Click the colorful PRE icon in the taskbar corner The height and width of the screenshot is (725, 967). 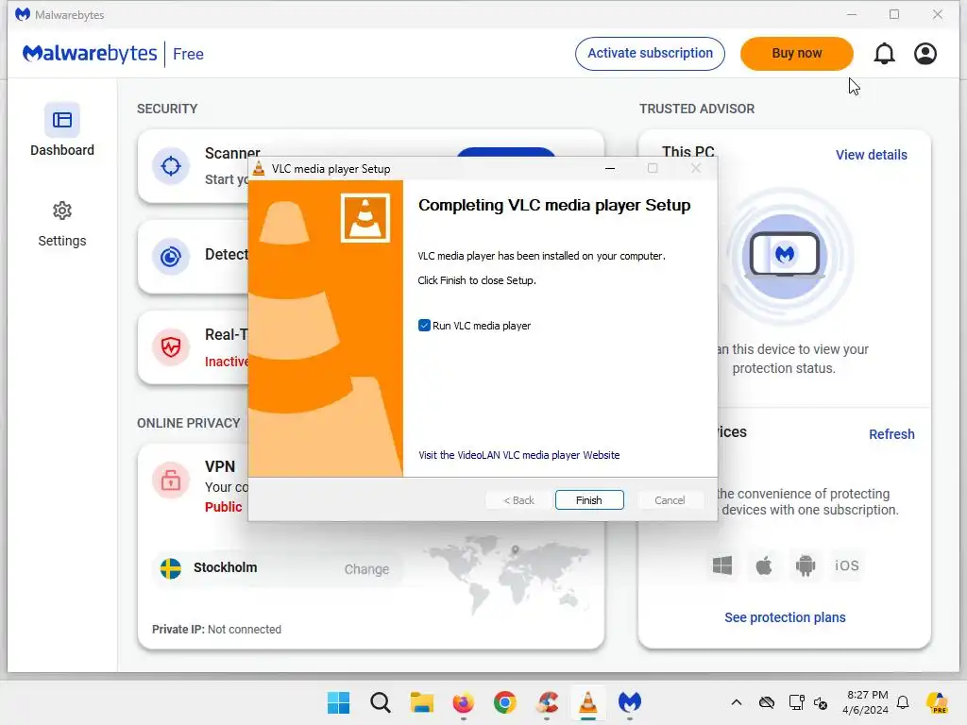[938, 702]
